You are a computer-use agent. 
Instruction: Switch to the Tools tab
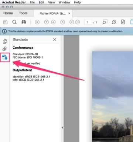pyautogui.click(x=23, y=13)
